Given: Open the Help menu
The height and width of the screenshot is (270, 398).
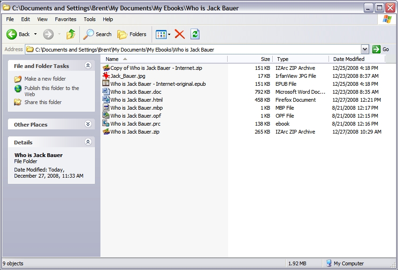Looking at the screenshot, I should (107, 19).
